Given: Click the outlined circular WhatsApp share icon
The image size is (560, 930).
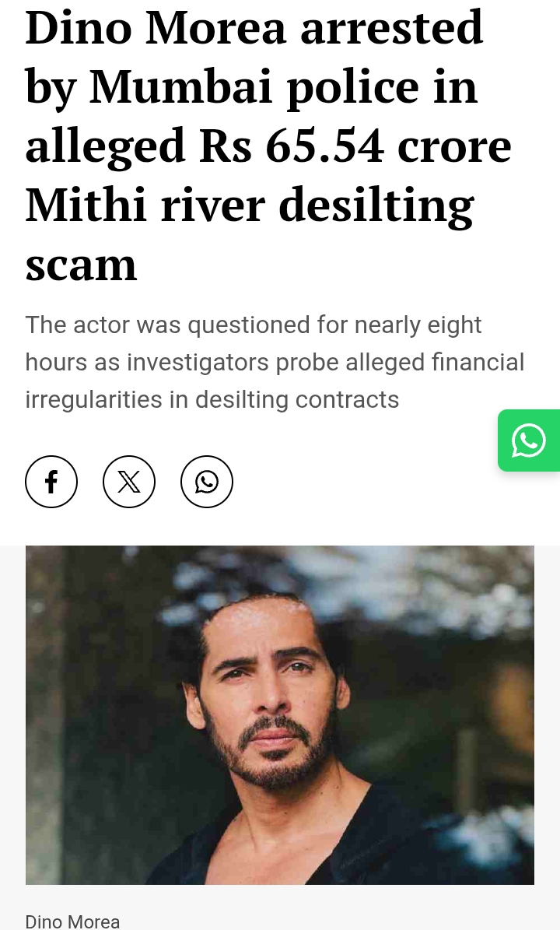Looking at the screenshot, I should click(206, 481).
